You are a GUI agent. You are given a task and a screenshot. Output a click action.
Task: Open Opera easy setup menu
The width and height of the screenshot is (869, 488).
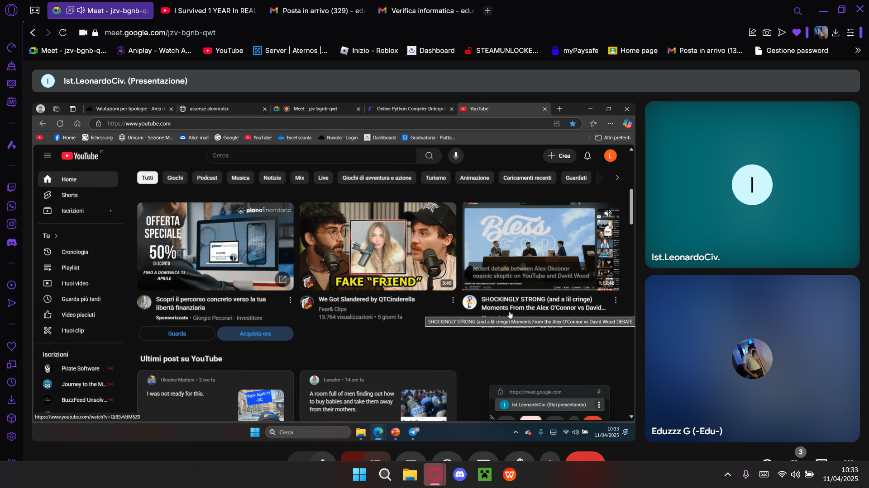(x=850, y=33)
